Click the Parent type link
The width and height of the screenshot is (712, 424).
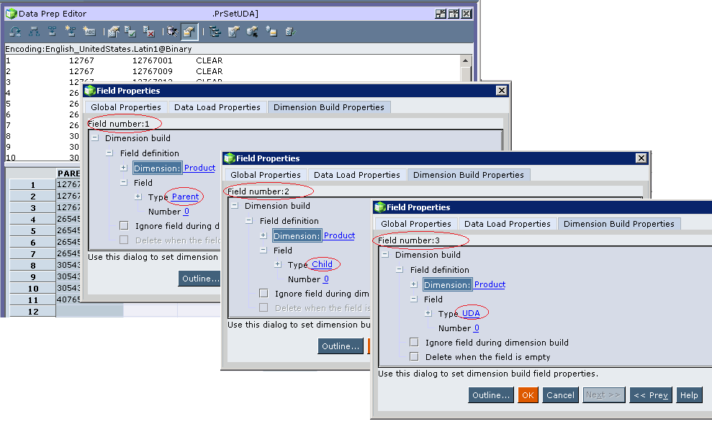point(185,197)
